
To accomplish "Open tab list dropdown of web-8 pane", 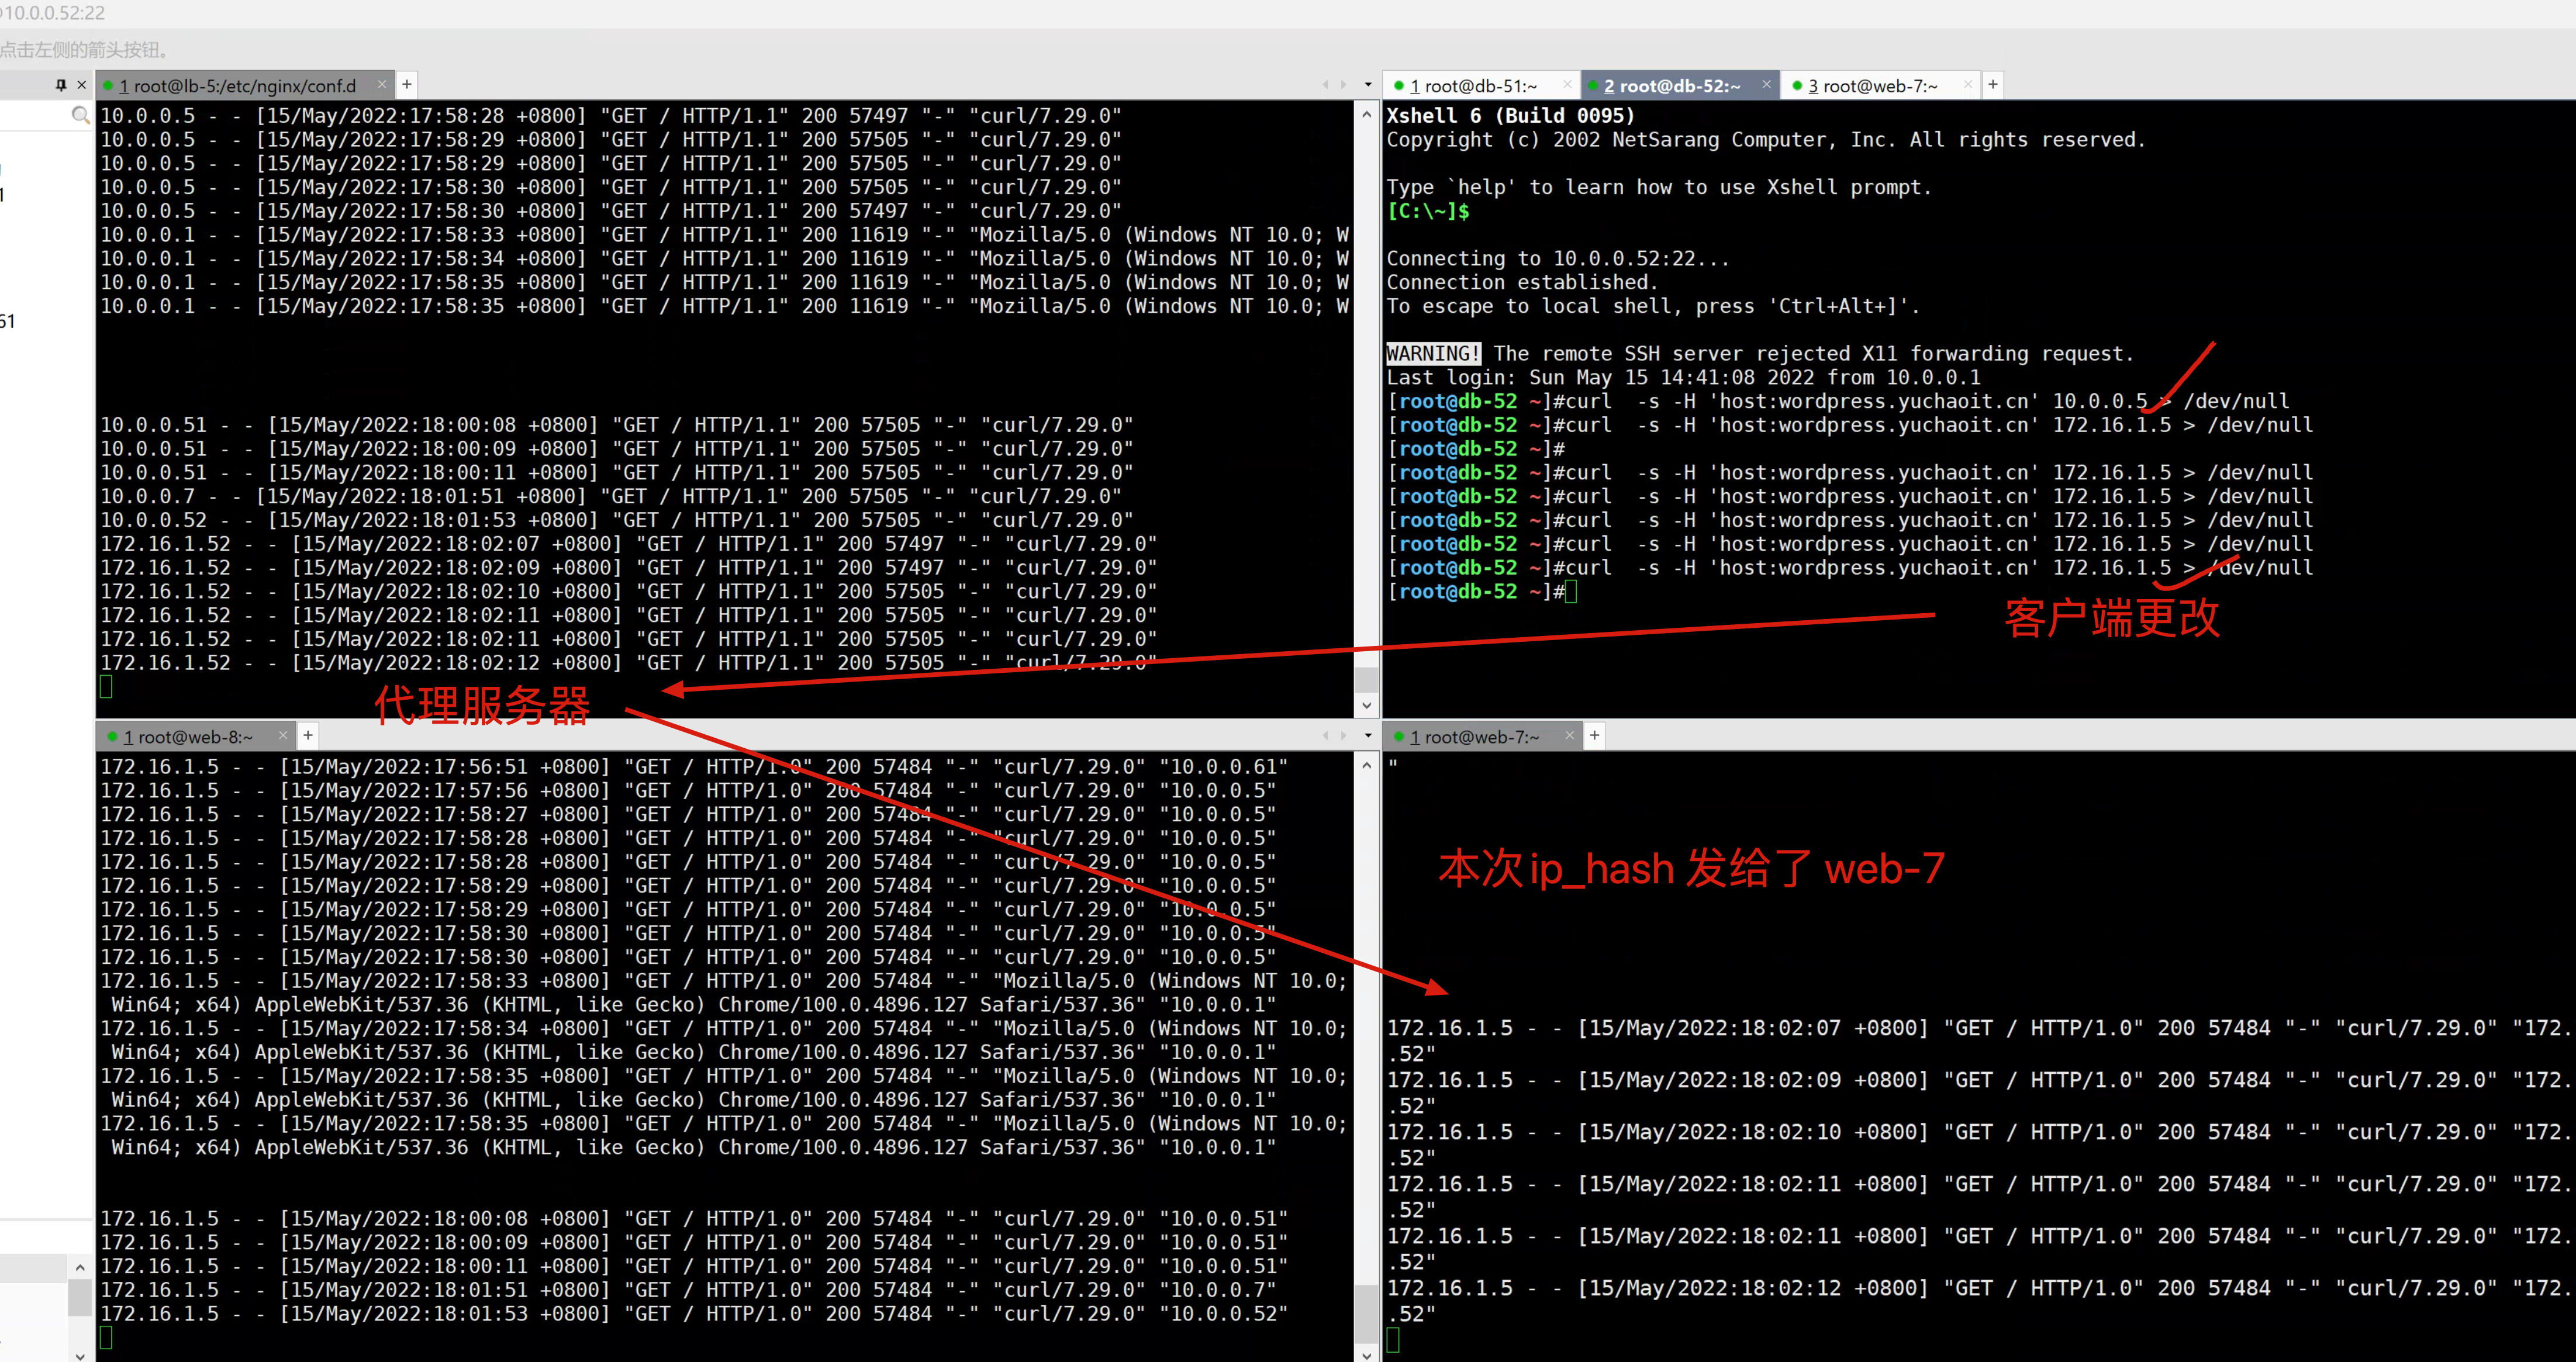I will (x=1367, y=736).
